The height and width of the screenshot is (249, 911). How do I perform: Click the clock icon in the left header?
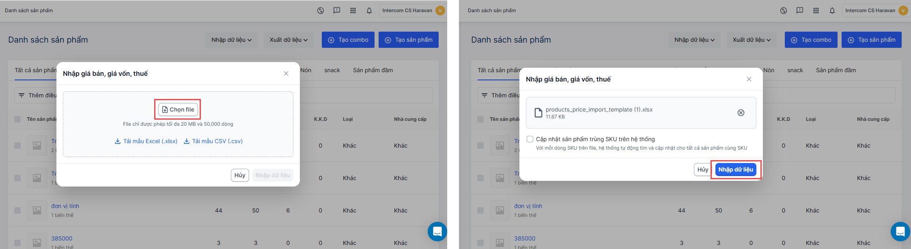pos(320,11)
